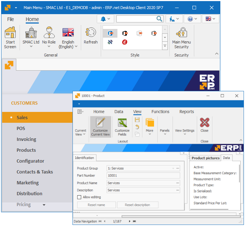Open the ERP.net home tab with arrow logo
245x226 pixels.
tap(9, 65)
